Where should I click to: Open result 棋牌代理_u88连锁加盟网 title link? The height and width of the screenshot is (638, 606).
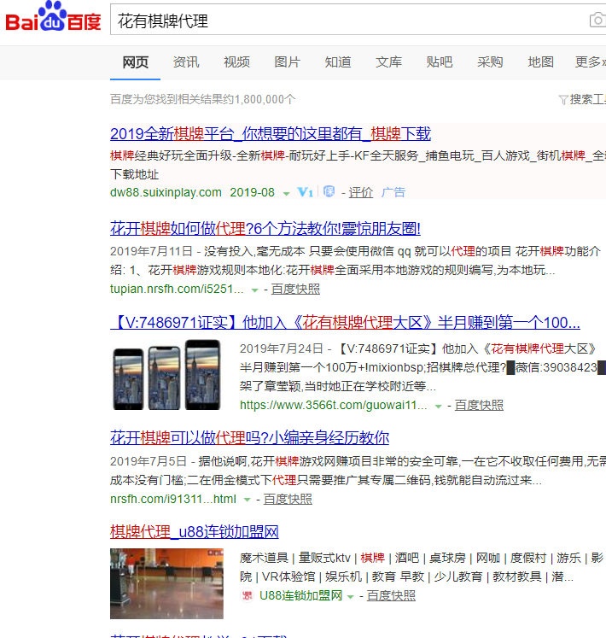point(195,532)
